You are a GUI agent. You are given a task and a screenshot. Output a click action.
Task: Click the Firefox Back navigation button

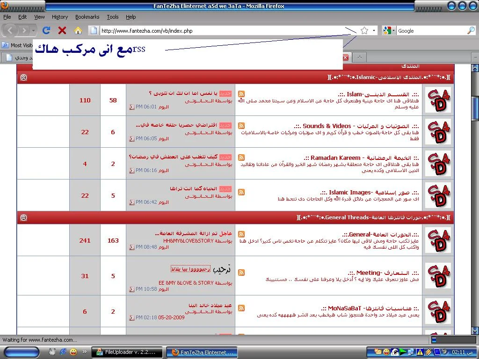(x=10, y=30)
